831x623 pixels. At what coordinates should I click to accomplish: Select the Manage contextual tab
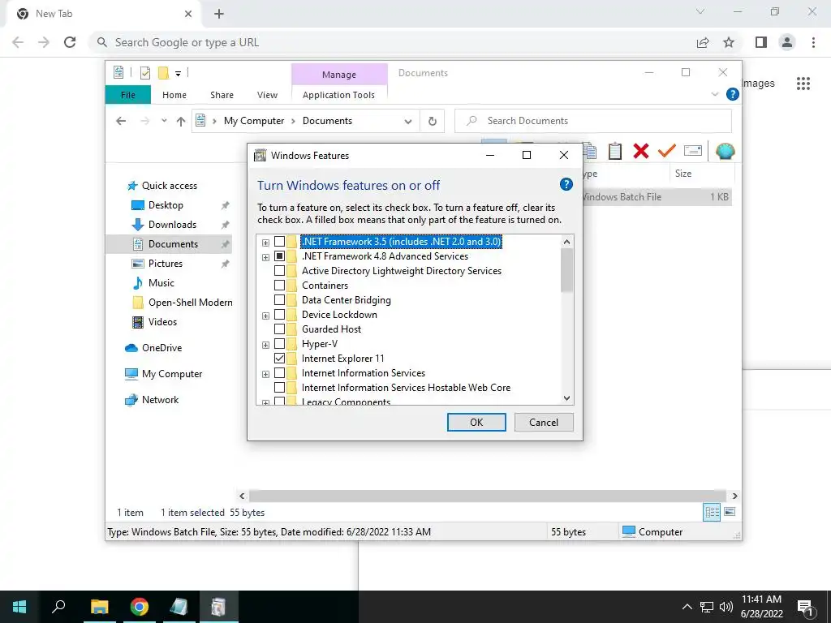coord(339,75)
